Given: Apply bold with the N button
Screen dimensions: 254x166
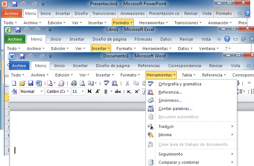Looking at the screenshot, I should 90,91.
